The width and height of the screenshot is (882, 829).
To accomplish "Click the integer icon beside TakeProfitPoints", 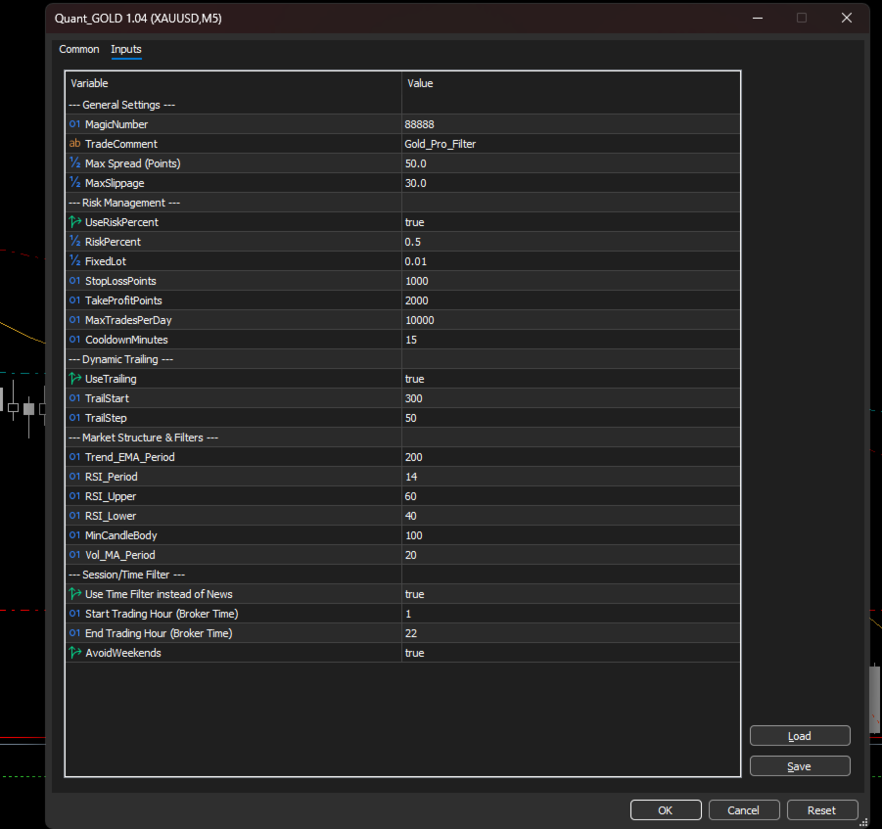I will [74, 300].
